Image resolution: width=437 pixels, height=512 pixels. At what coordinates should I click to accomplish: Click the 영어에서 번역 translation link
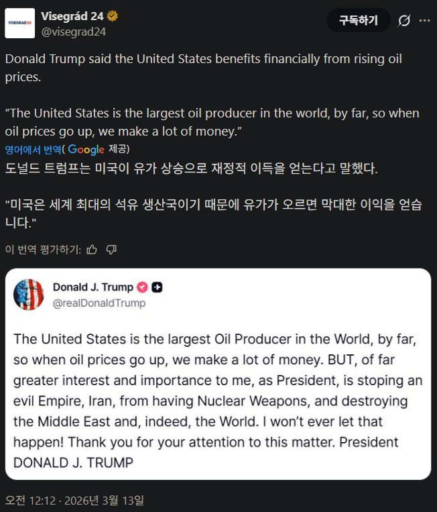point(34,150)
